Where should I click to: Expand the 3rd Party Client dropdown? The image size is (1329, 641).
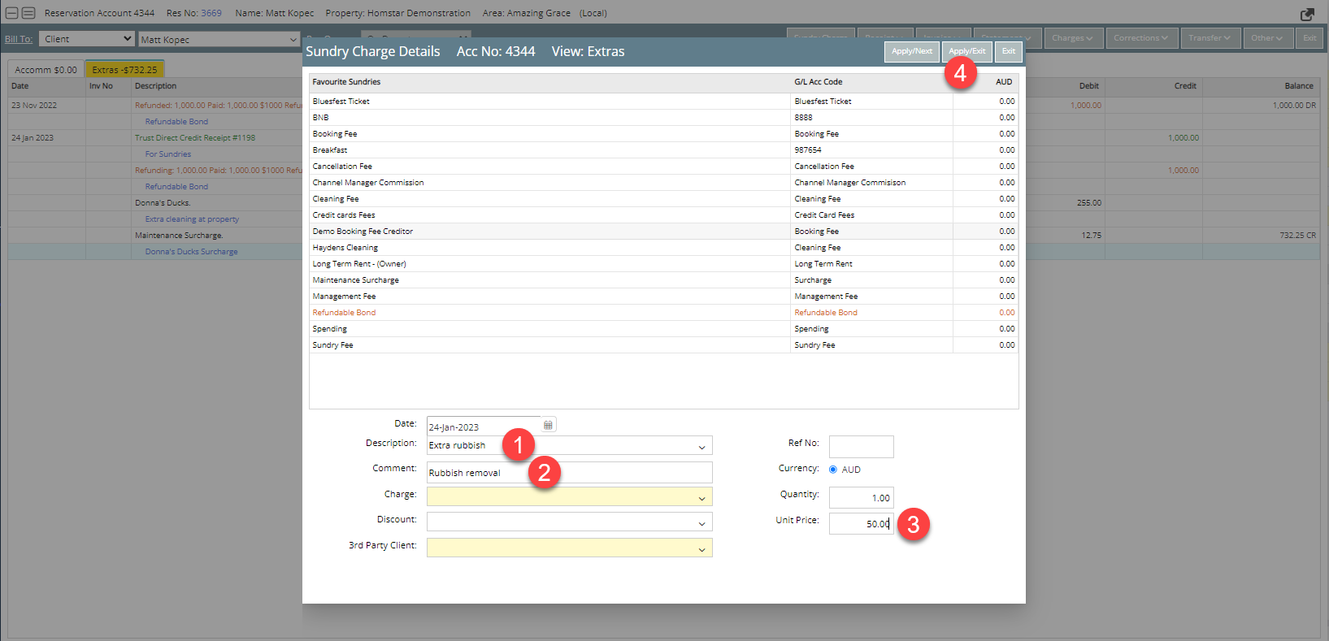(701, 549)
